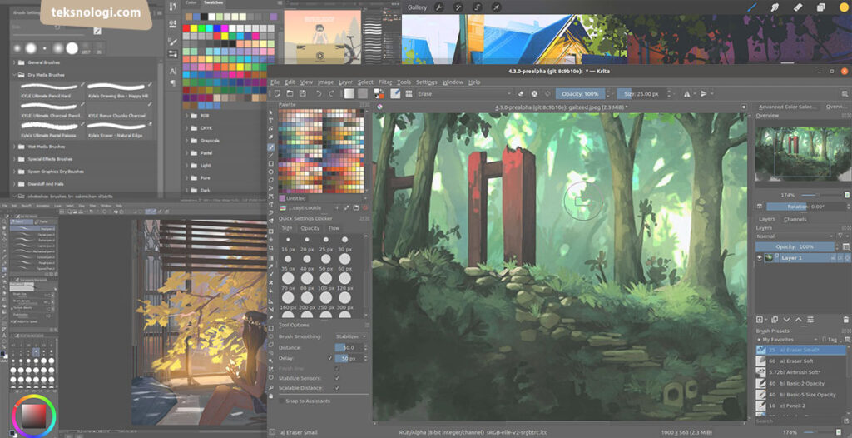Screen dimensions: 852x438
Task: Open the wrench Actions icon beside Gallery
Action: 439,7
